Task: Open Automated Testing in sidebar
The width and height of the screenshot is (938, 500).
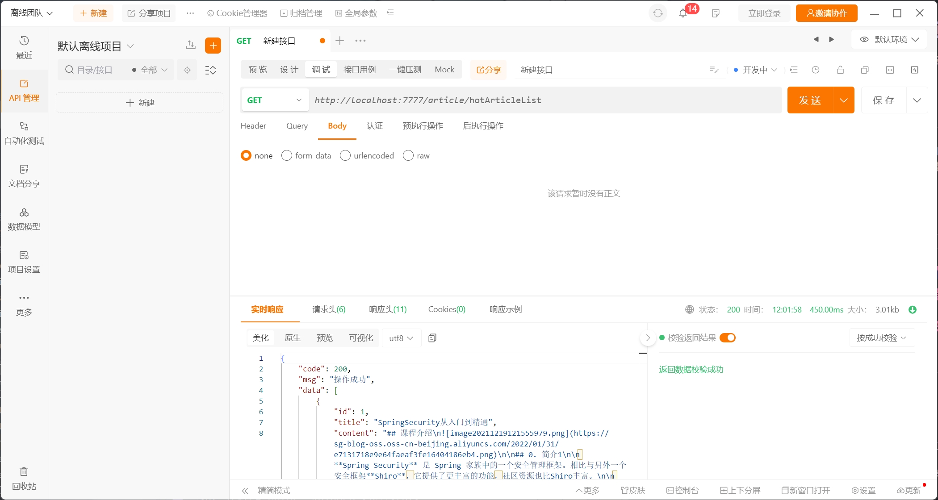Action: pyautogui.click(x=24, y=133)
